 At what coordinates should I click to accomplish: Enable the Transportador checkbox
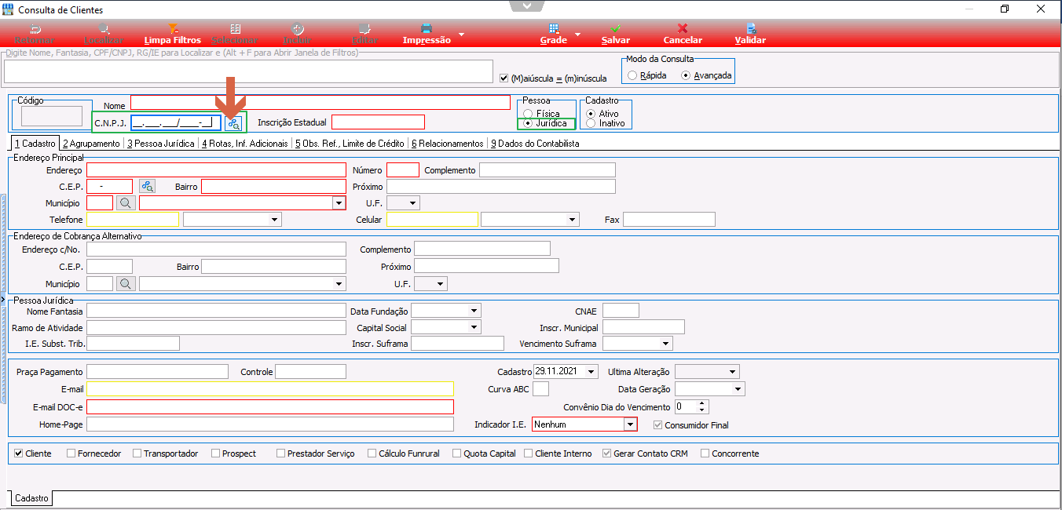(x=137, y=453)
